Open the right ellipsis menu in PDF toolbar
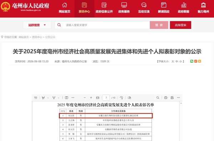Viewport: 214px width, 141px height. point(179,98)
